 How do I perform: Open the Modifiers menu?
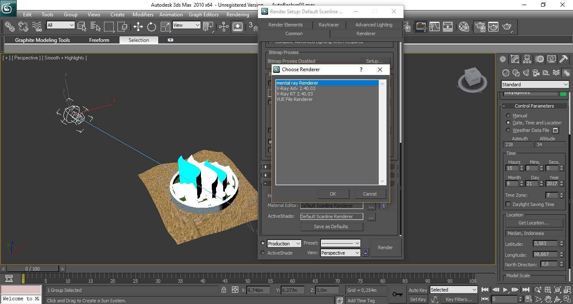[x=143, y=14]
